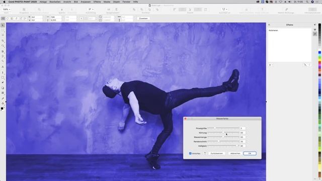Open the second docker tab icon beside Effekte
Viewport: 322px width, 181px height.
(x=315, y=29)
